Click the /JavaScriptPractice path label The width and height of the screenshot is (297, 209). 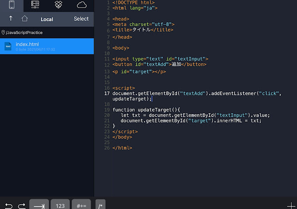24,33
